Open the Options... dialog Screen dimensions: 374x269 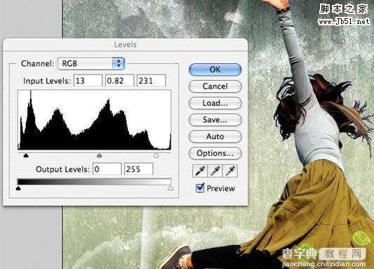pos(215,153)
